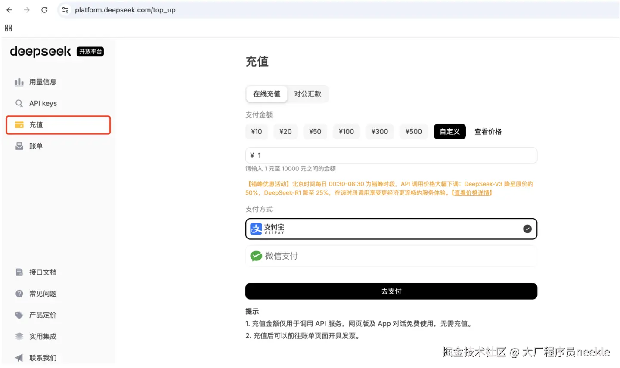
Task: Click the 联系我们 megaphone icon
Action: 19,358
